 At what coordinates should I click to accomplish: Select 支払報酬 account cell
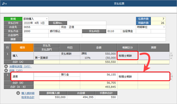[70, 54]
